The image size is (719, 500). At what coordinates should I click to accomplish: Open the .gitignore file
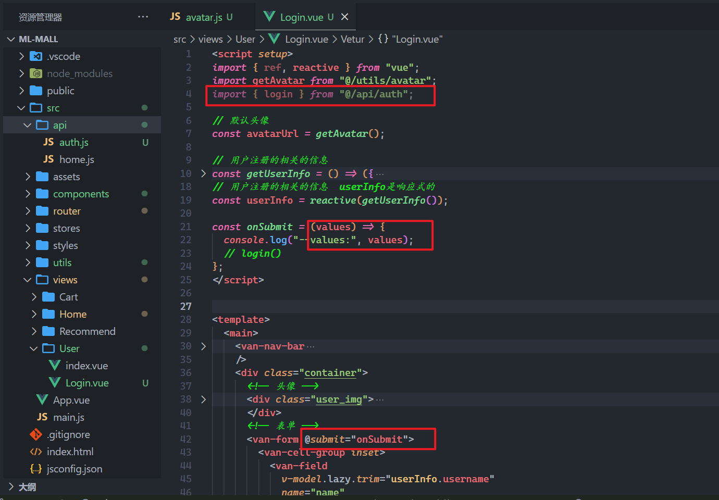point(68,434)
